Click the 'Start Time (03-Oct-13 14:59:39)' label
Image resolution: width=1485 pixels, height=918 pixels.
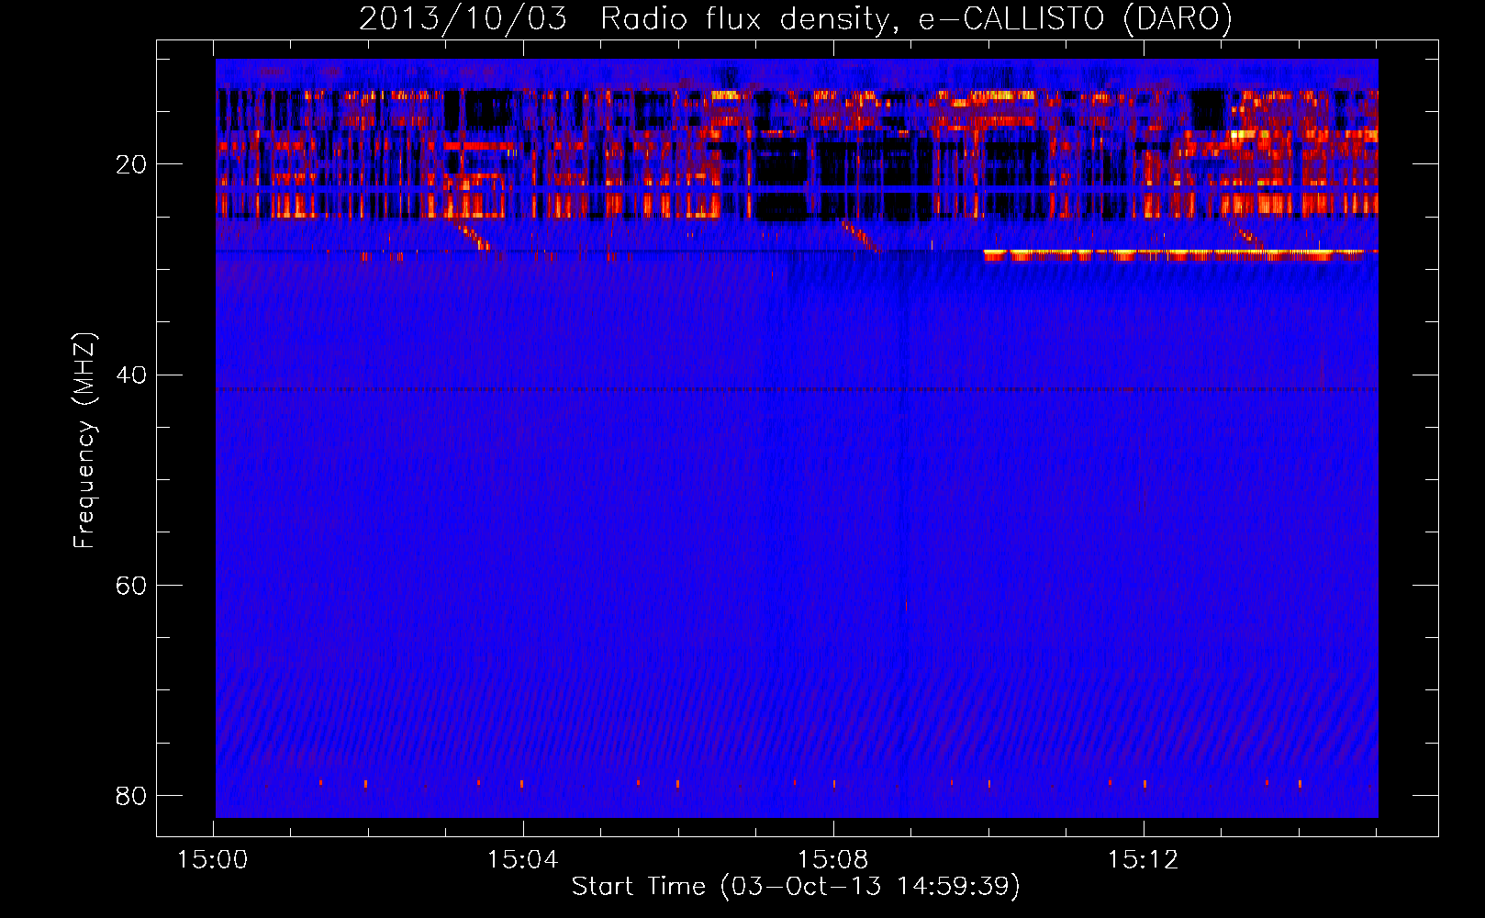coord(796,886)
